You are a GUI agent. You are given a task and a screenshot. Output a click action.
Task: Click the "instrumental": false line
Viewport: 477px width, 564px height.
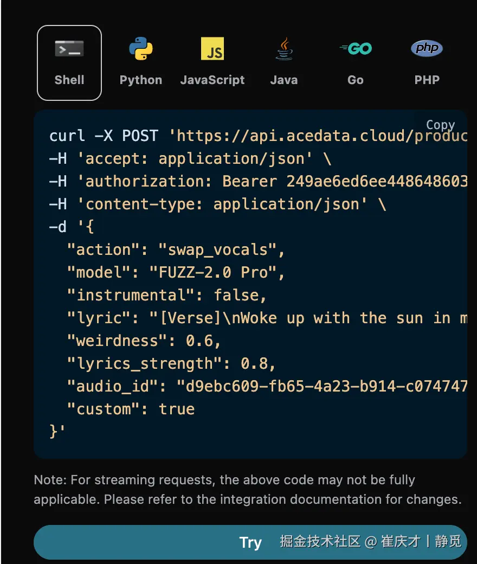click(167, 295)
